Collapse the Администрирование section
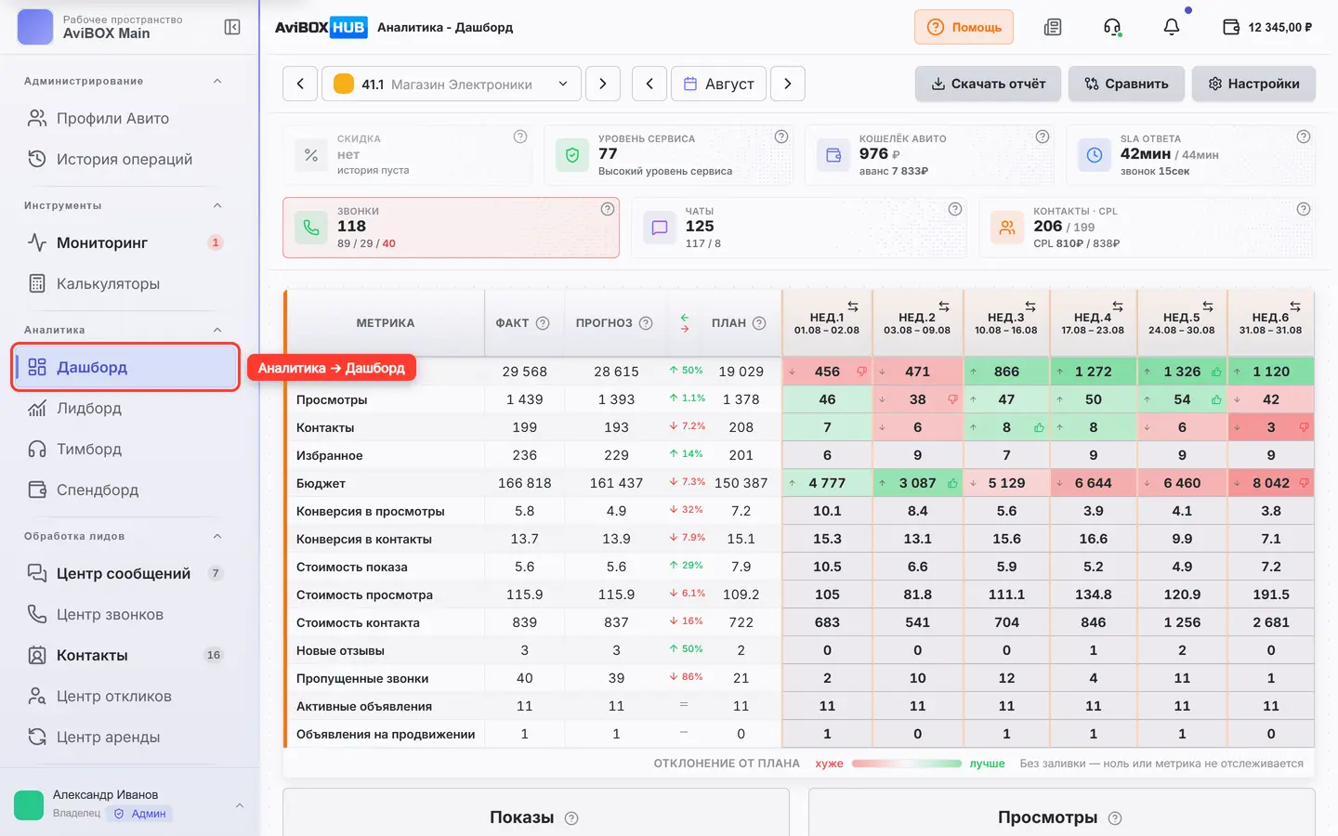Image resolution: width=1338 pixels, height=836 pixels. click(x=217, y=81)
